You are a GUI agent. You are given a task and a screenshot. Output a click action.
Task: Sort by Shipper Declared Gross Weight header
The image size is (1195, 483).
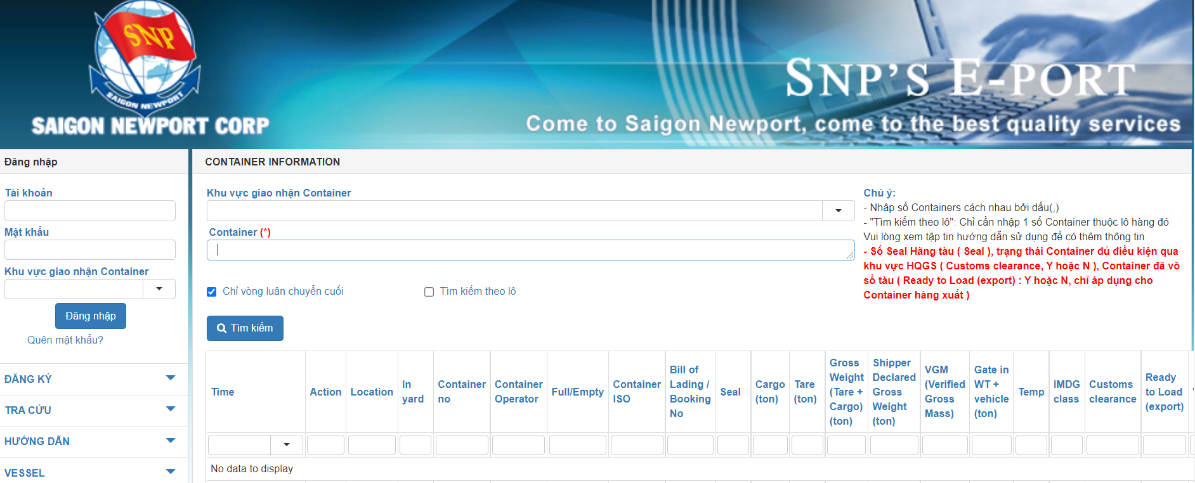[x=894, y=392]
